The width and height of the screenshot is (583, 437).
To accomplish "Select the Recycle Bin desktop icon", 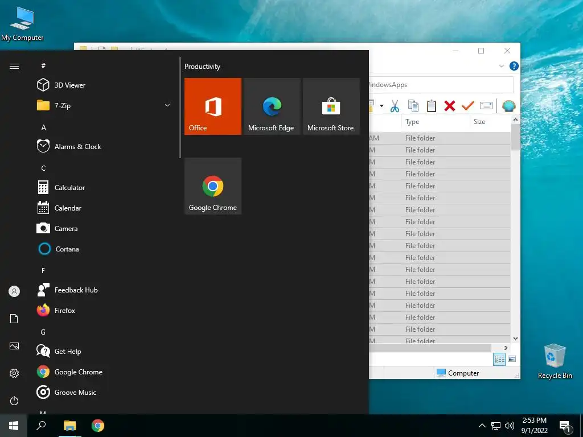I will coord(555,361).
